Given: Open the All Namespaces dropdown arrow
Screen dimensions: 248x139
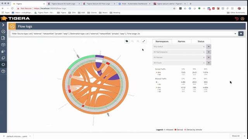Looking at the screenshot, I should (208, 52).
